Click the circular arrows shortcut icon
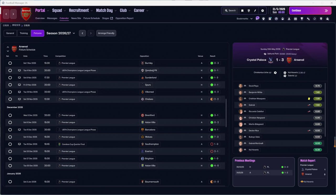 click(x=314, y=19)
